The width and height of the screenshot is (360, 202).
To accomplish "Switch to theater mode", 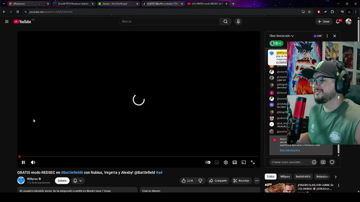I will coord(235,162).
